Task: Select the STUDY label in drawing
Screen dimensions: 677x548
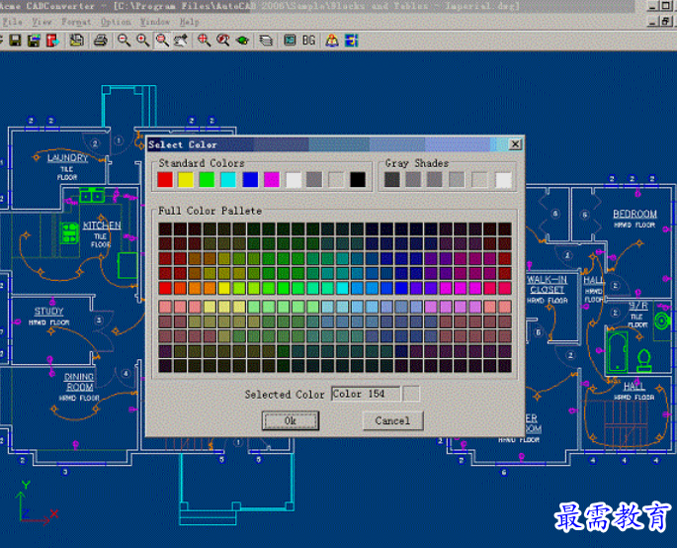Action: pos(48,312)
